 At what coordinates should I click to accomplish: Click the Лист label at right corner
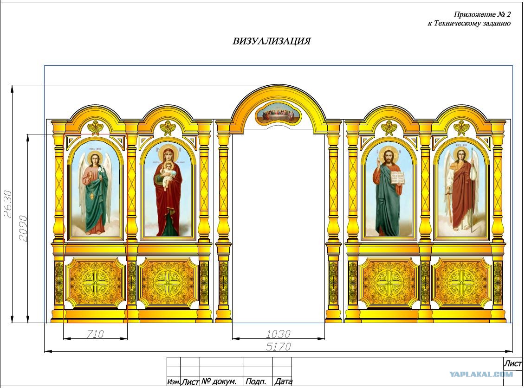[512, 363]
